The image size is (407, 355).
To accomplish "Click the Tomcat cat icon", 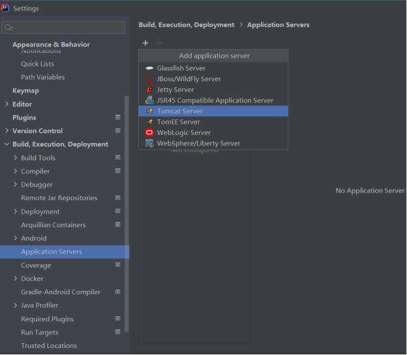I will point(149,111).
